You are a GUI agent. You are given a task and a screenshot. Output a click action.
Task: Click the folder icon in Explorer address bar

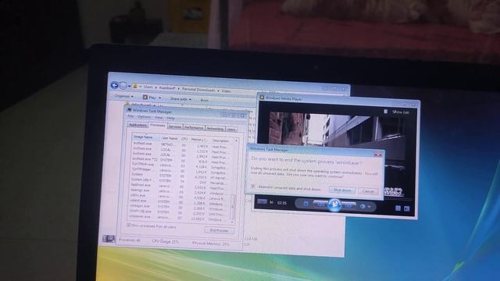135,86
